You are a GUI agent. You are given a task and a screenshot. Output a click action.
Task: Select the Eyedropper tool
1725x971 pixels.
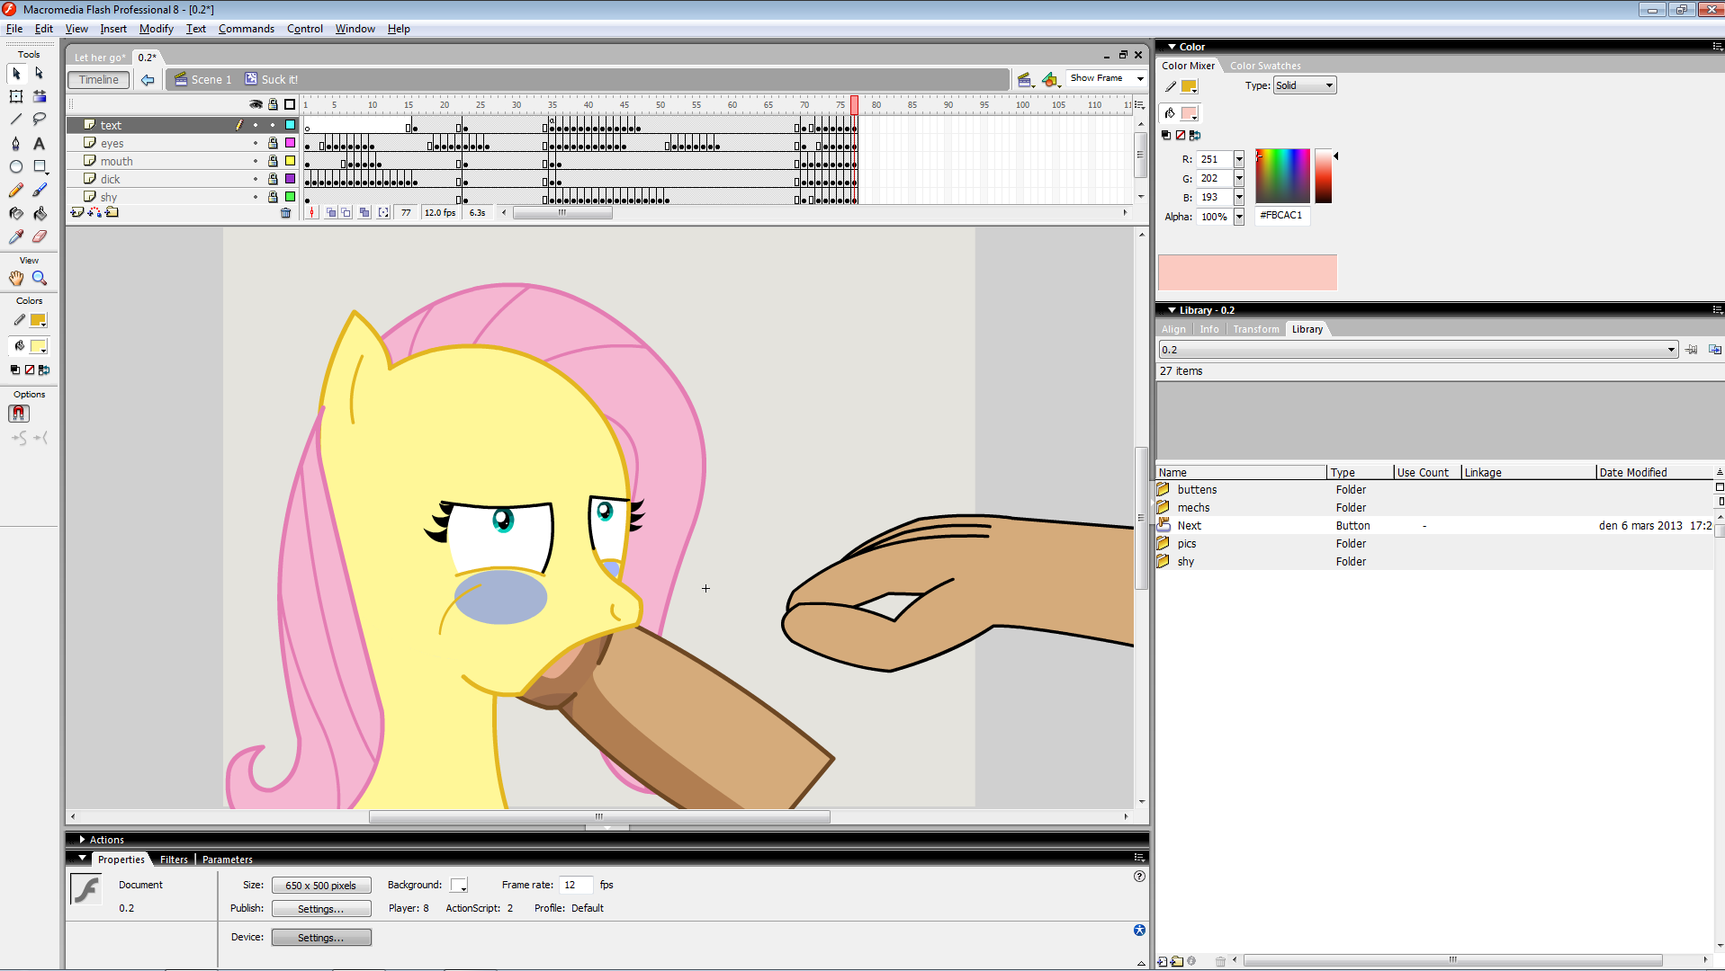16,236
